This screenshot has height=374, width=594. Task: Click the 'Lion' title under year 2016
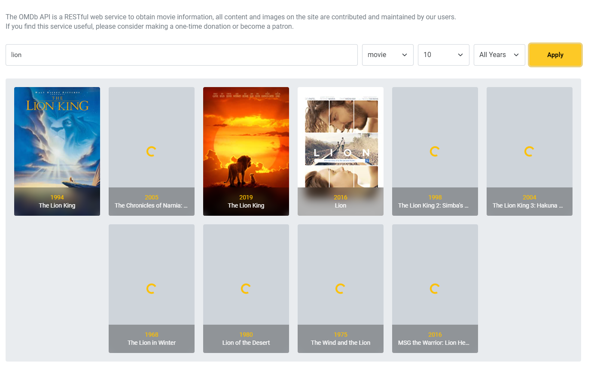(341, 205)
